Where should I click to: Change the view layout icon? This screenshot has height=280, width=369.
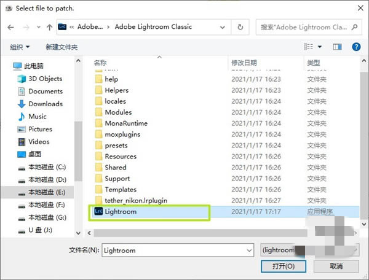[x=308, y=47]
